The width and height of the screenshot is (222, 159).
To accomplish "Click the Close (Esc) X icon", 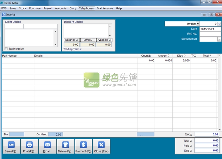I will [x=101, y=145].
